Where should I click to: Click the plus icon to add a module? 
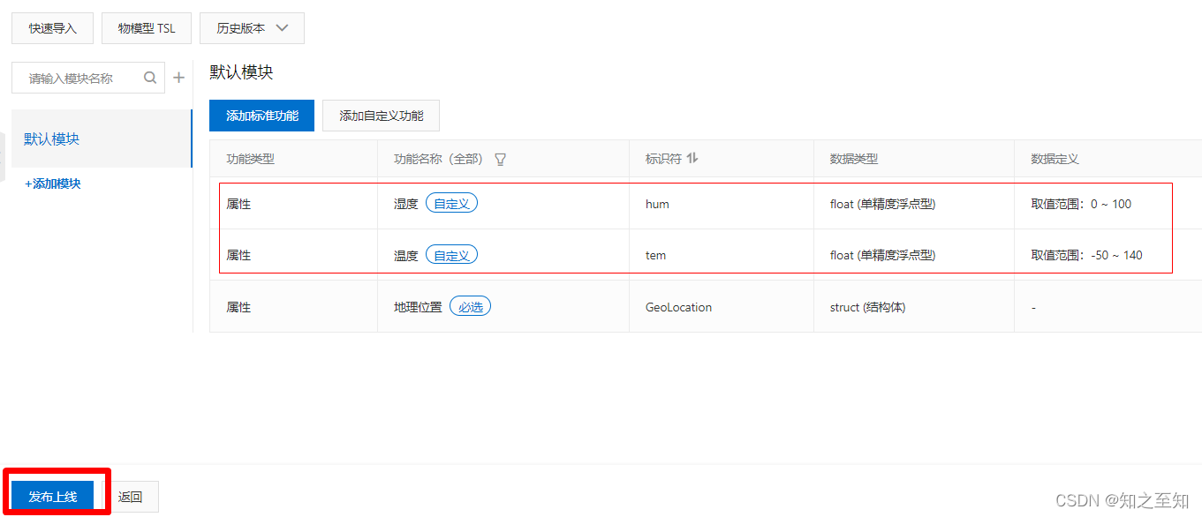click(178, 78)
